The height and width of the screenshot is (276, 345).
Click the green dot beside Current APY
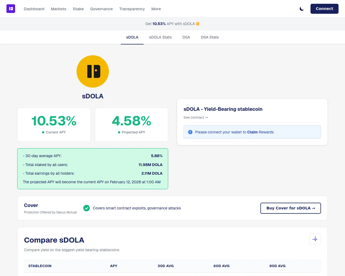tap(43, 132)
